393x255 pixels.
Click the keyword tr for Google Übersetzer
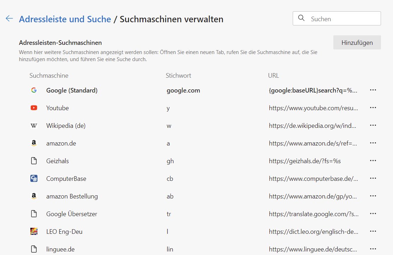coord(169,214)
